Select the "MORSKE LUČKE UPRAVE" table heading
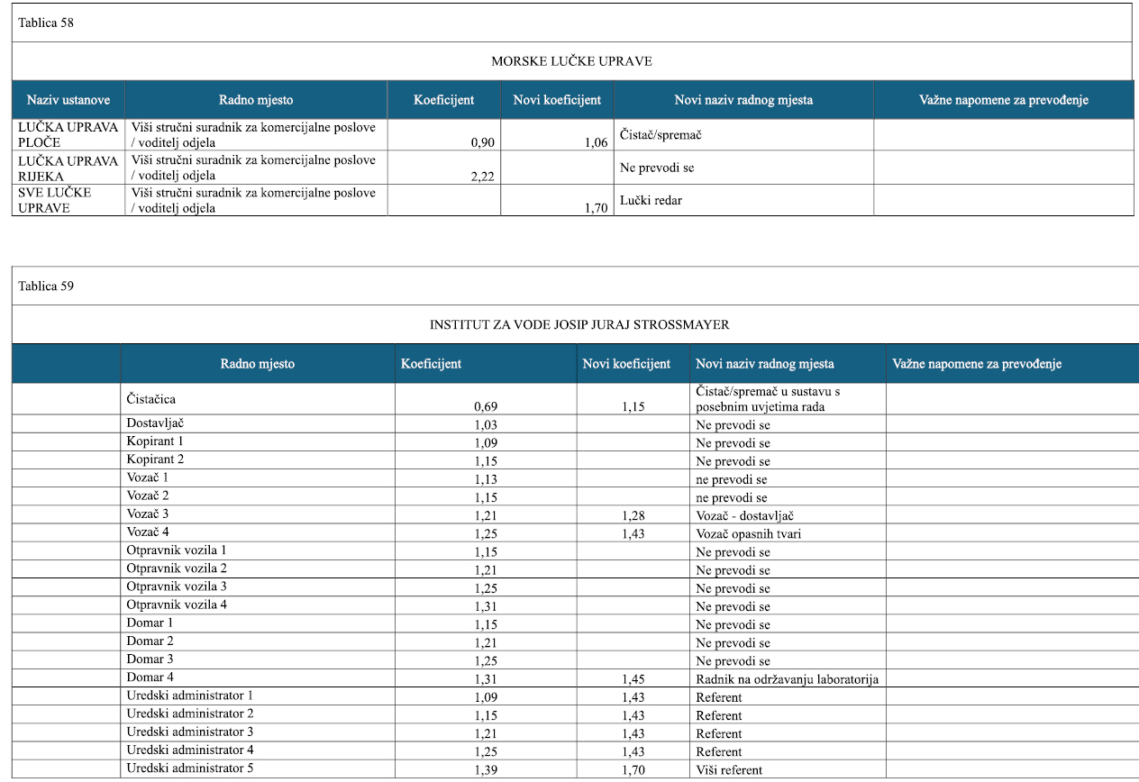Screen dimensions: 1139x782 point(571,61)
